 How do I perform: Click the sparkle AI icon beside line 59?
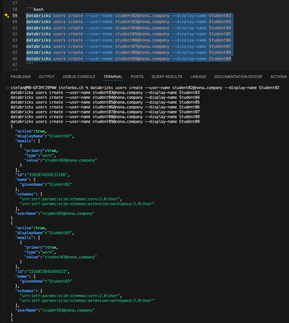(7, 16)
